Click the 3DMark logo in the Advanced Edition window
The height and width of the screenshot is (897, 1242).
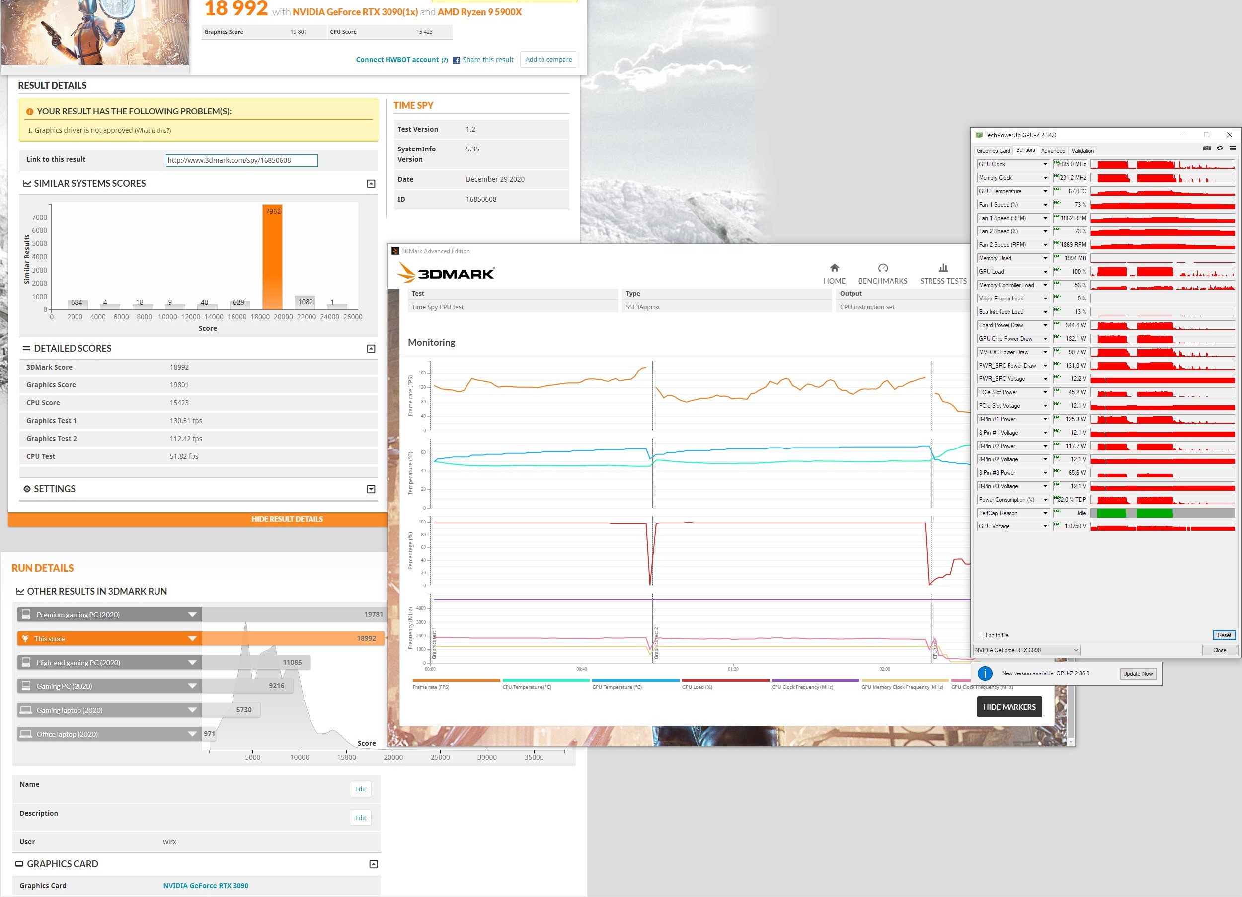pos(445,273)
